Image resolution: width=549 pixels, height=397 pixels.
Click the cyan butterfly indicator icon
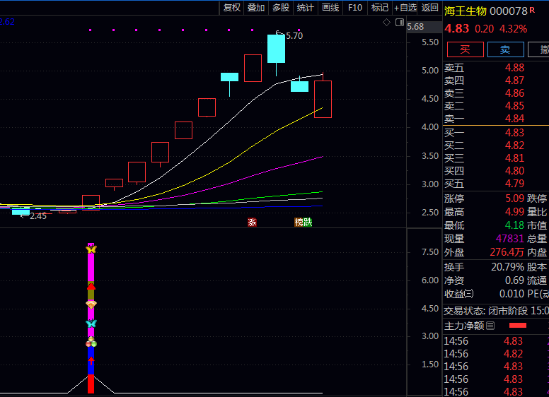[91, 324]
